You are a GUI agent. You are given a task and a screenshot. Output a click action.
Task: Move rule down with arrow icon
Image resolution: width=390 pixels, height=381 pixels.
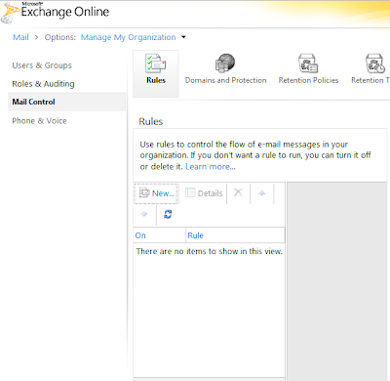(x=144, y=214)
